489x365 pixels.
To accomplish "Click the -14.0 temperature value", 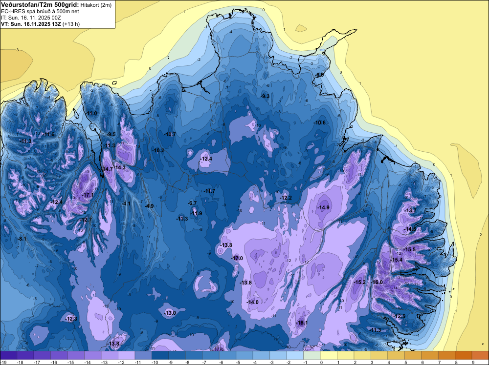I will pyautogui.click(x=253, y=302).
